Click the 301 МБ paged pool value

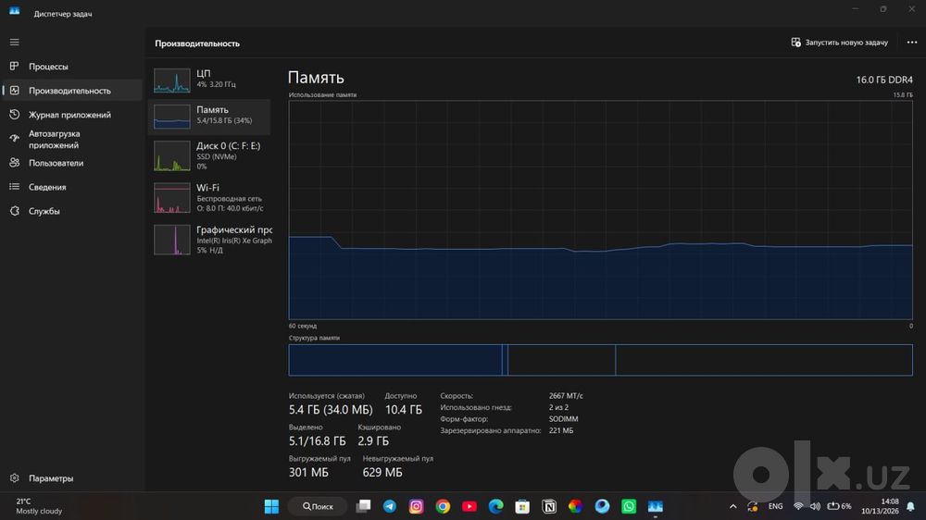tap(308, 472)
